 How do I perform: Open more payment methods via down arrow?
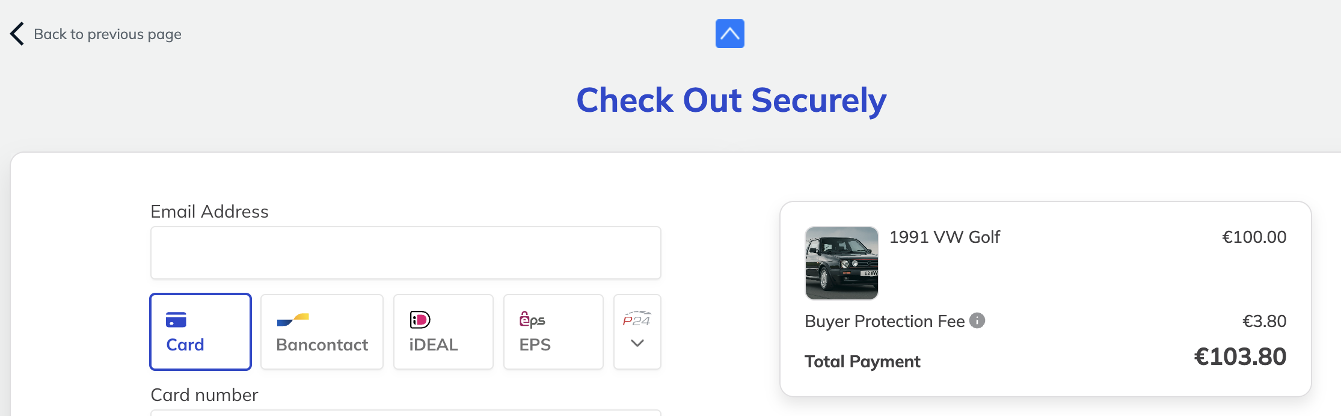637,344
